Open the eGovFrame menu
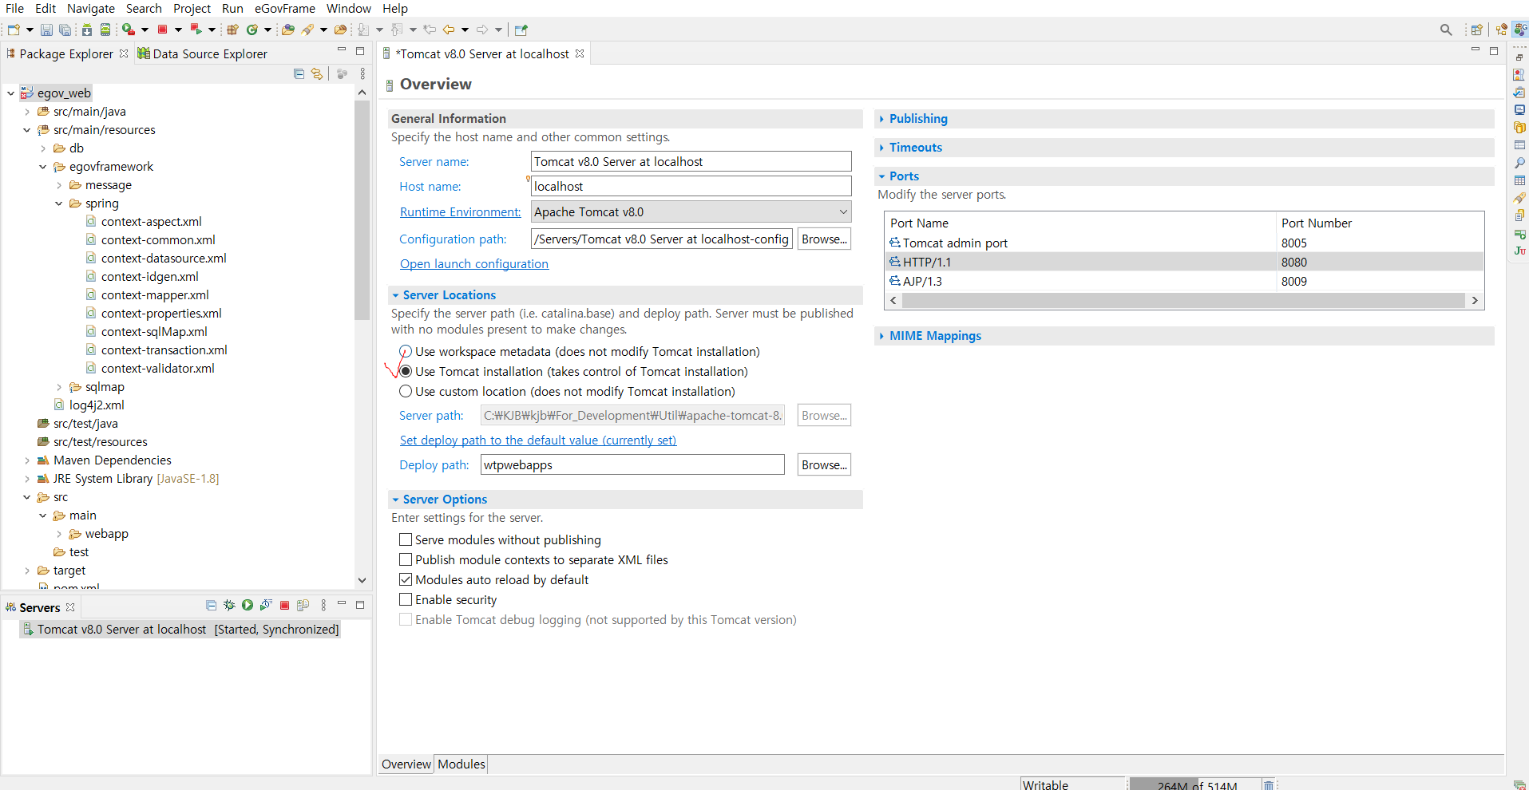The image size is (1529, 790). [x=284, y=8]
